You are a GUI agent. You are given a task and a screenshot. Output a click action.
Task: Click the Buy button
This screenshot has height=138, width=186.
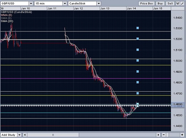click(x=160, y=4)
